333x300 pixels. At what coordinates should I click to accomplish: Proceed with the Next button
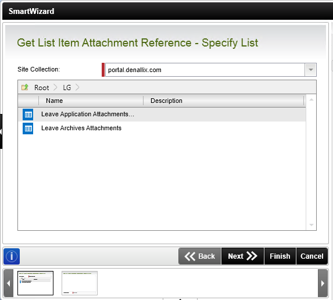coord(242,256)
